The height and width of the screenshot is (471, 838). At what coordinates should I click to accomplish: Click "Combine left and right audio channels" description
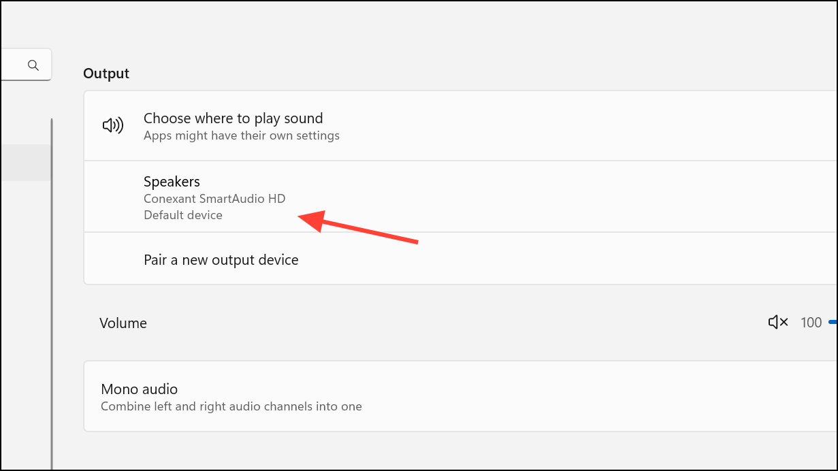(231, 406)
